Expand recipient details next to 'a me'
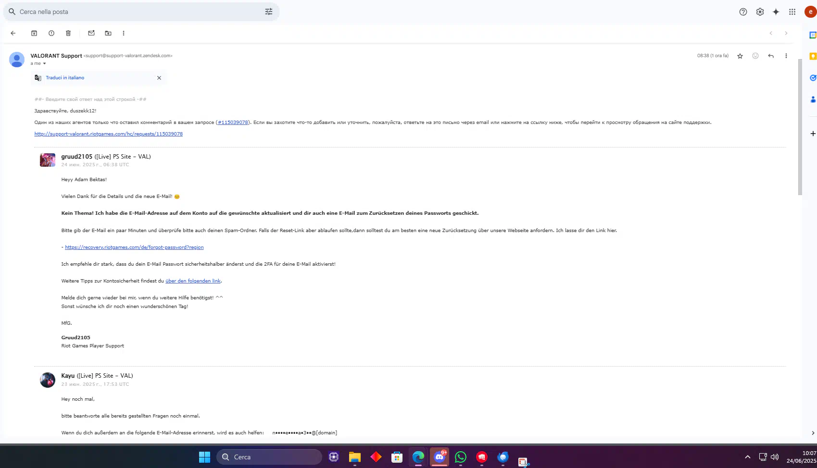Image resolution: width=817 pixels, height=468 pixels. click(x=45, y=63)
